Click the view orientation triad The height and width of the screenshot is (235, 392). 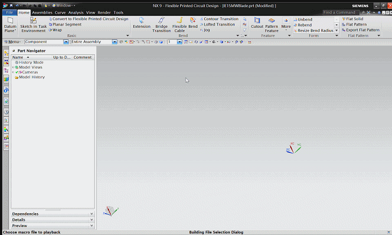tap(111, 211)
